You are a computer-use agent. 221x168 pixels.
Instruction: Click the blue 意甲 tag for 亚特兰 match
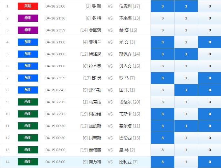28,42
